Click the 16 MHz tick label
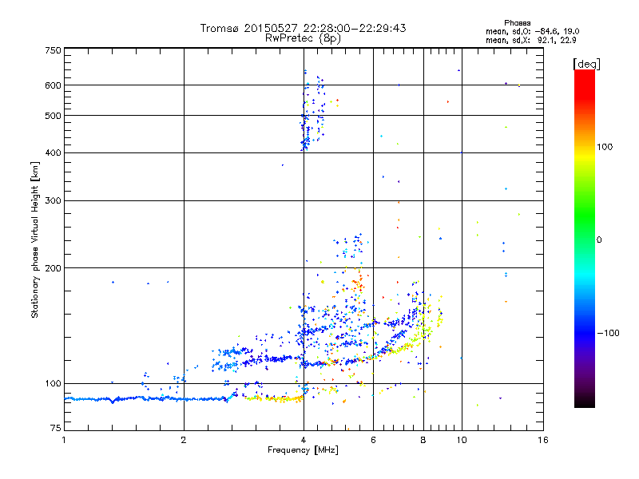 543,440
